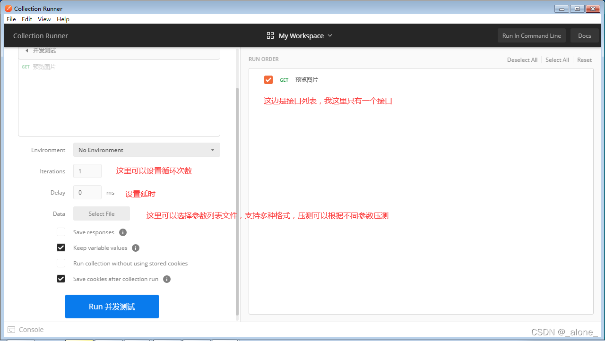Click the RUN ORDER heading

(x=264, y=59)
